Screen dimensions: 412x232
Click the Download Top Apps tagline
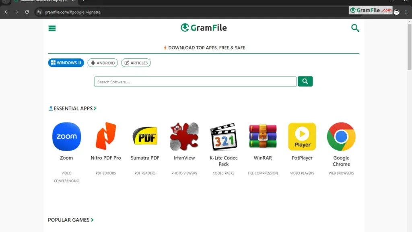pyautogui.click(x=204, y=48)
